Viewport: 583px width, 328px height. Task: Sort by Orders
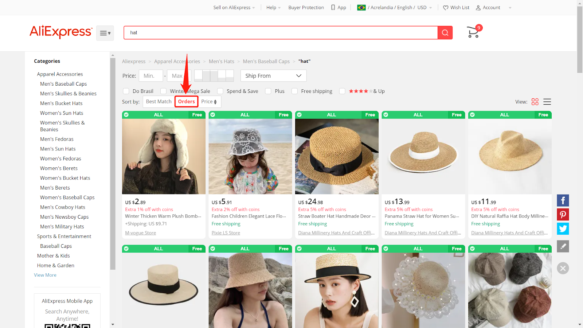pos(187,102)
